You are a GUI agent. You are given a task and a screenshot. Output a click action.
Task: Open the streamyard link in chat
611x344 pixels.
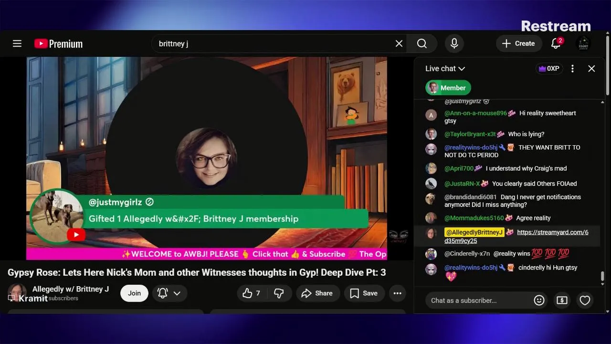click(516, 236)
